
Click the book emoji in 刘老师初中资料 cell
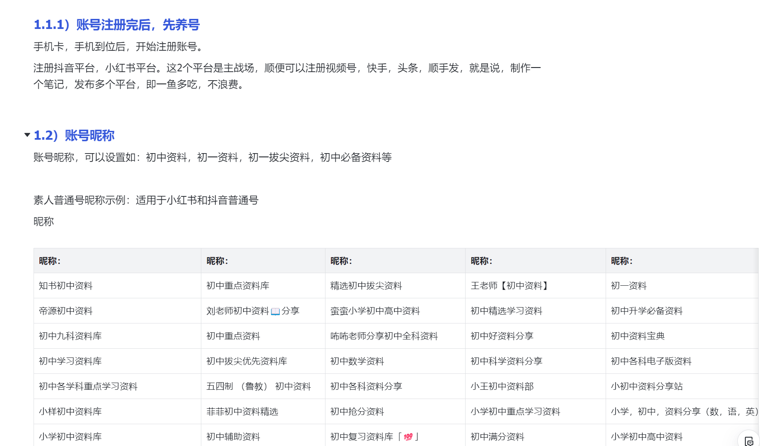[276, 311]
